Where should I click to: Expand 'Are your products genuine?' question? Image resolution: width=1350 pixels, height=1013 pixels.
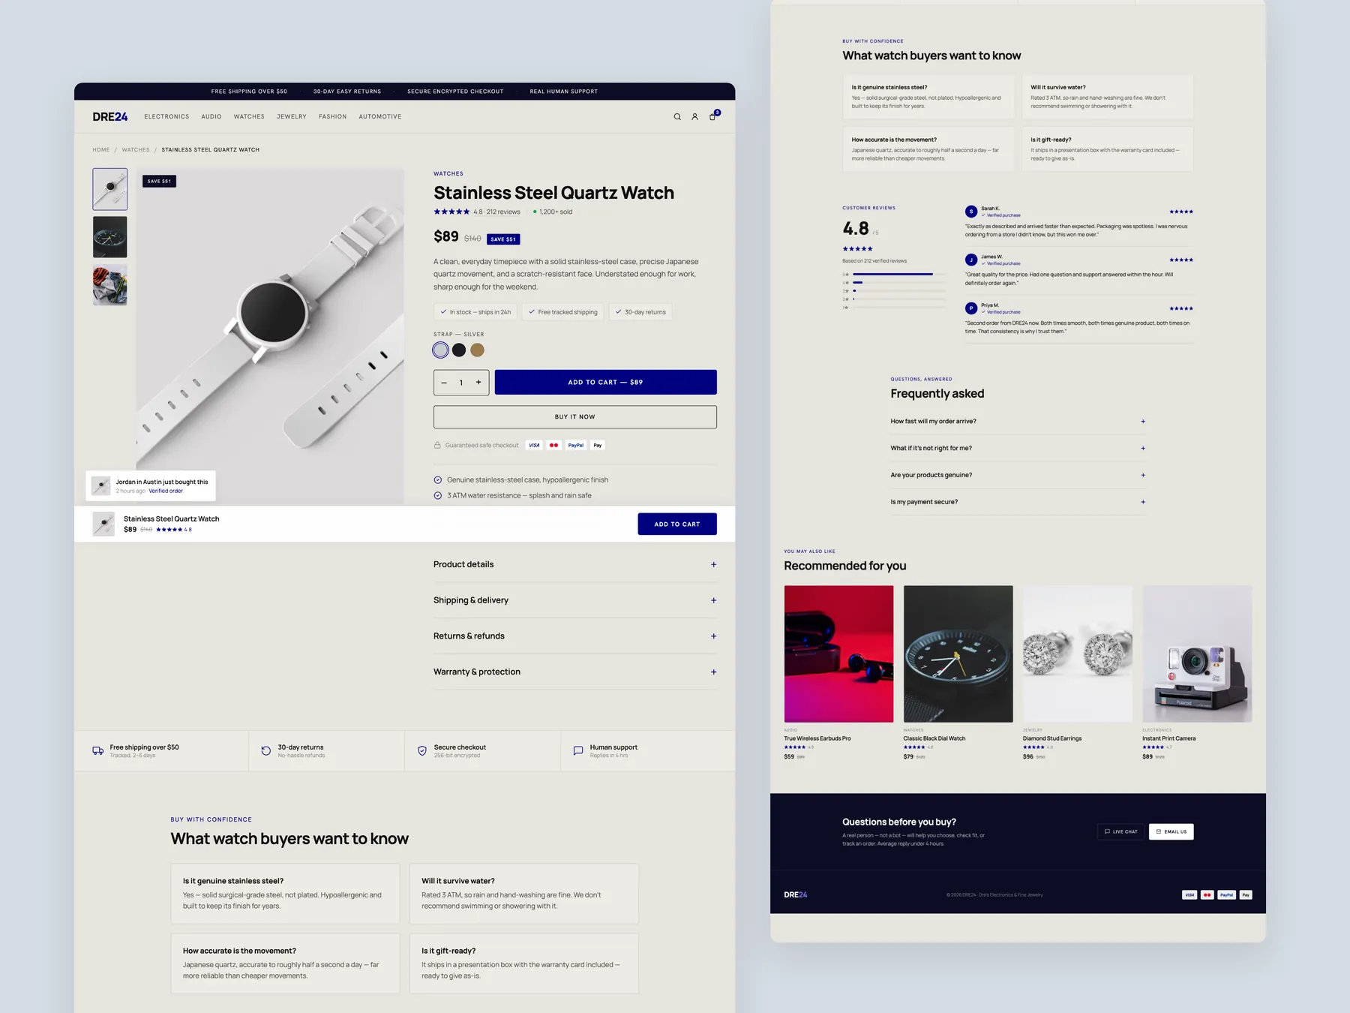coord(1018,475)
